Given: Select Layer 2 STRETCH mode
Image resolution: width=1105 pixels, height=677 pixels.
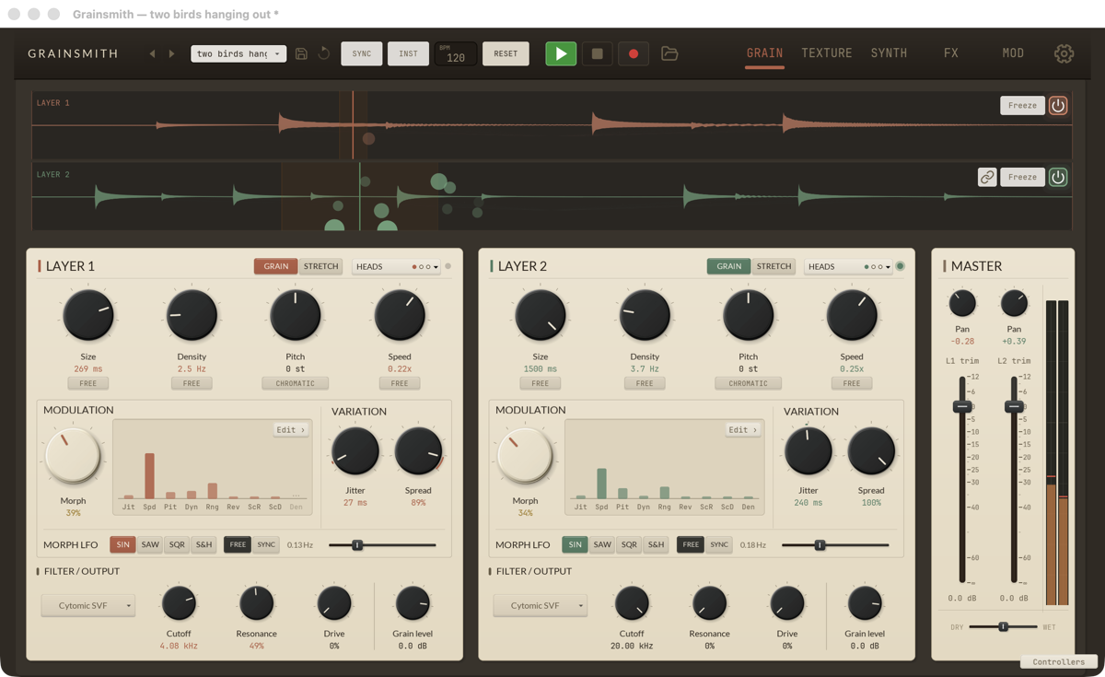Looking at the screenshot, I should pyautogui.click(x=773, y=266).
